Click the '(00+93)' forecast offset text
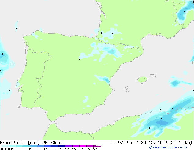Image resolution: width=194 pixels, height=150 pixels. [183, 143]
